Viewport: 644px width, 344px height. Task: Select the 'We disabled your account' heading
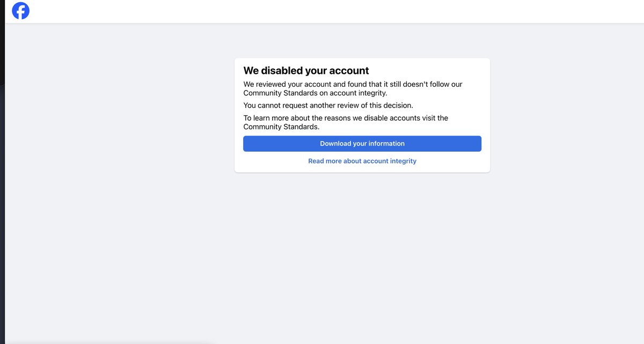coord(306,71)
